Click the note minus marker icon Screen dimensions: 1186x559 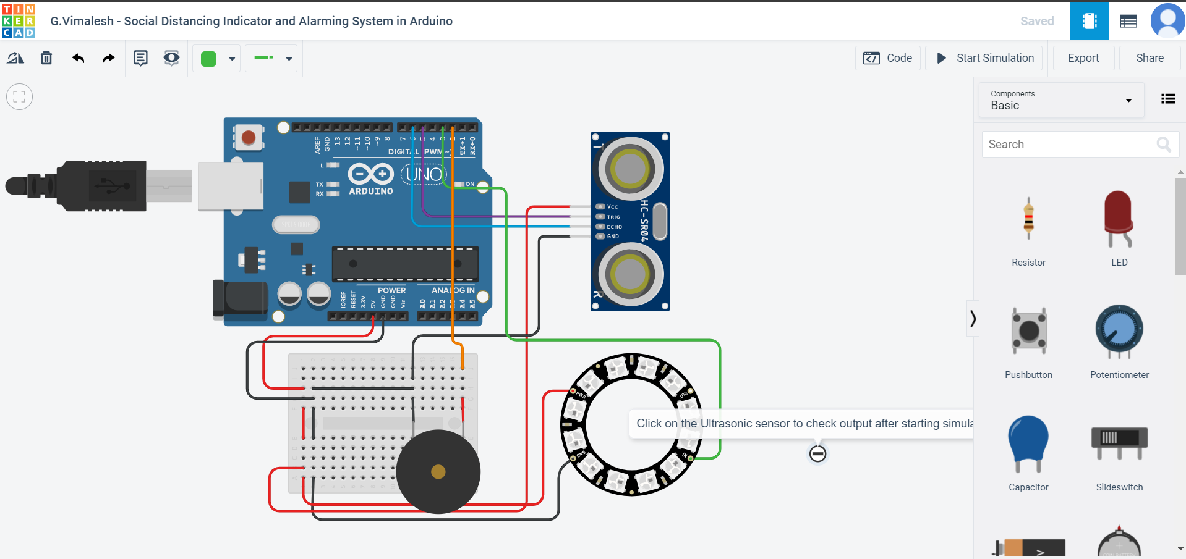[817, 454]
